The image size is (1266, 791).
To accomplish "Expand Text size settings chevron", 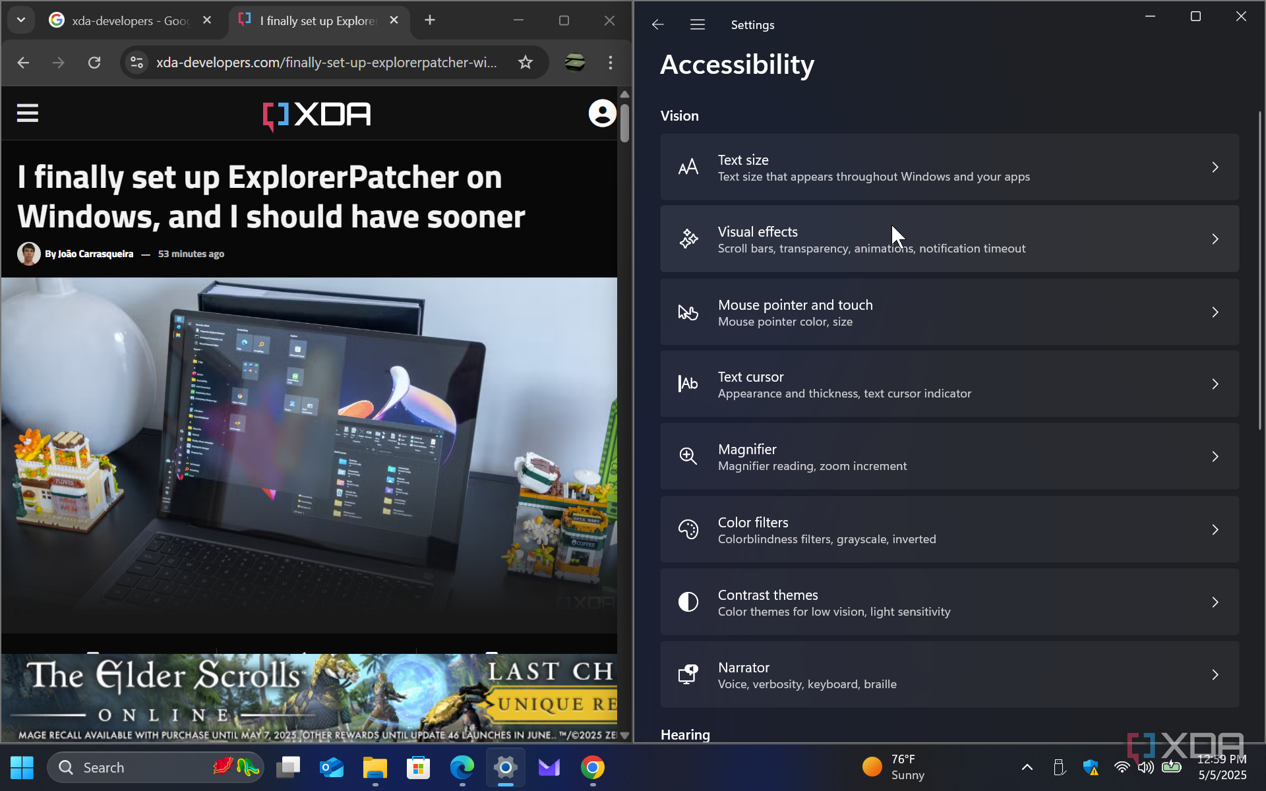I will coord(1215,167).
